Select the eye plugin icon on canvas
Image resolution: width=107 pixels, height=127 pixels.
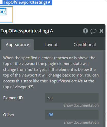coord(3,12)
